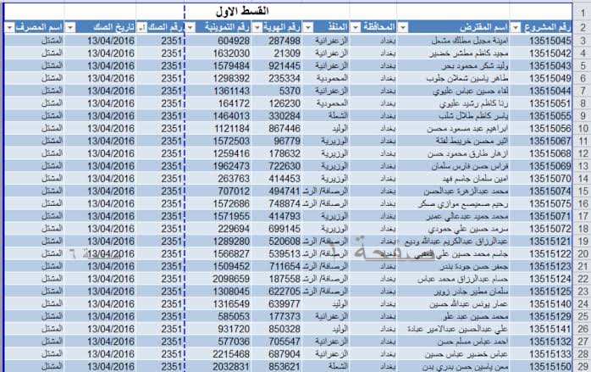Click the cell containing 13515121
Screen dimensions: 591x372
coord(549,242)
